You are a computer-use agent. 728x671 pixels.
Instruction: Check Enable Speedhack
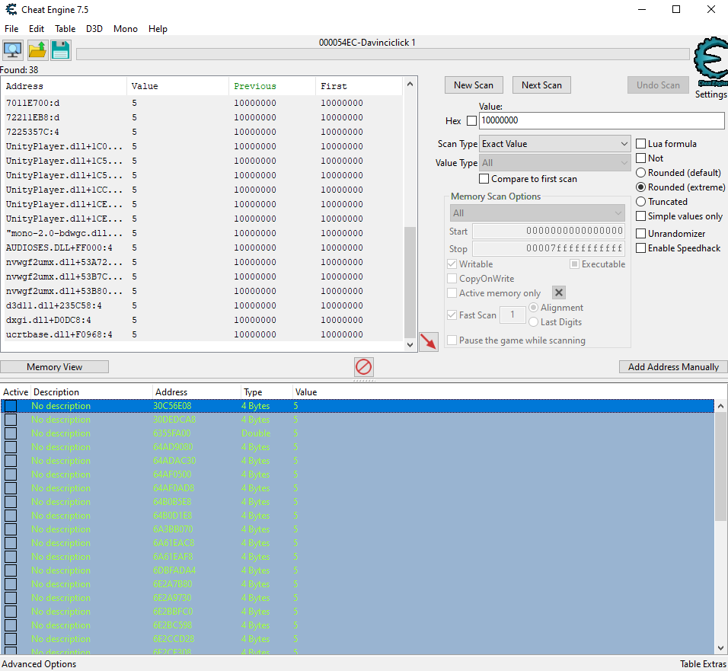point(640,248)
